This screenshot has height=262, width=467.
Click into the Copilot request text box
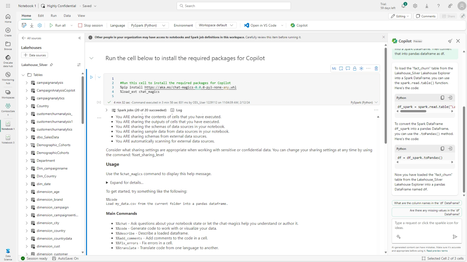(x=426, y=225)
